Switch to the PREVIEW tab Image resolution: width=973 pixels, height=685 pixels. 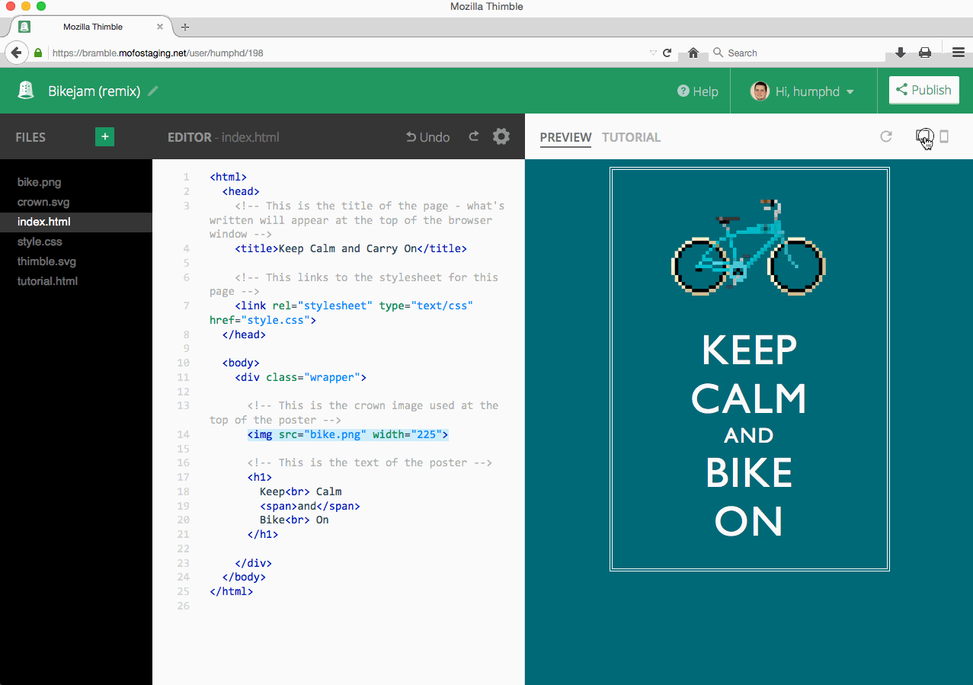point(565,137)
